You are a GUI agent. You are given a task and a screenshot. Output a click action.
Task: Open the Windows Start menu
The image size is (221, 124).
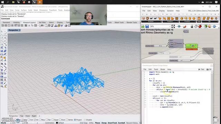(x=2, y=2)
